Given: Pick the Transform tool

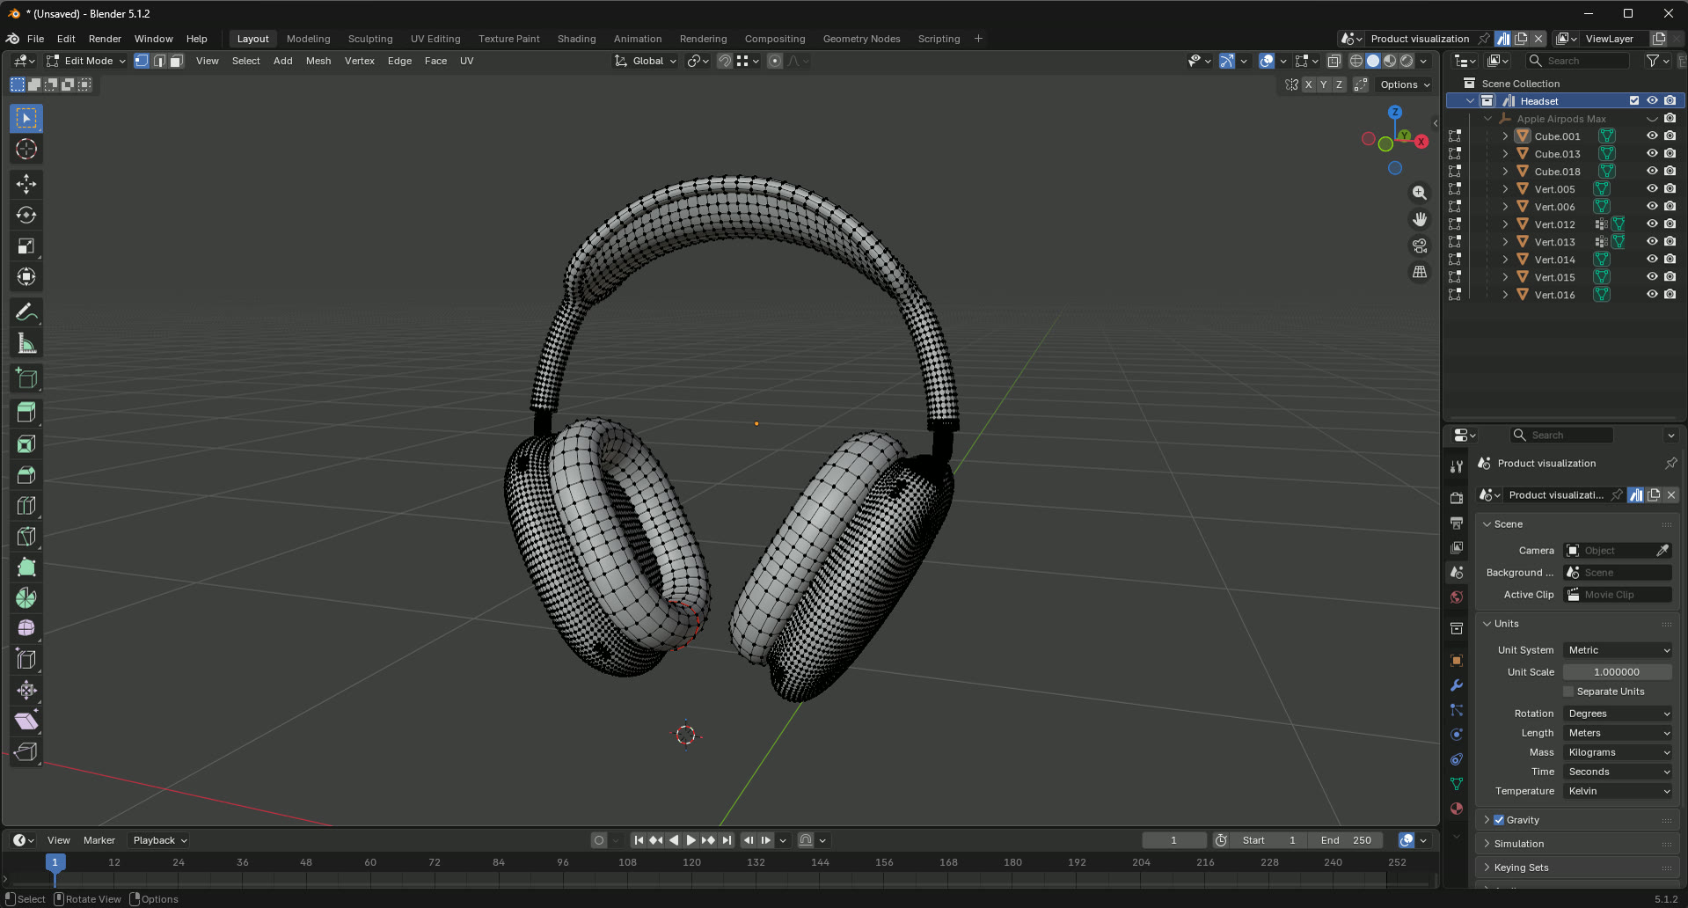Looking at the screenshot, I should tap(26, 277).
